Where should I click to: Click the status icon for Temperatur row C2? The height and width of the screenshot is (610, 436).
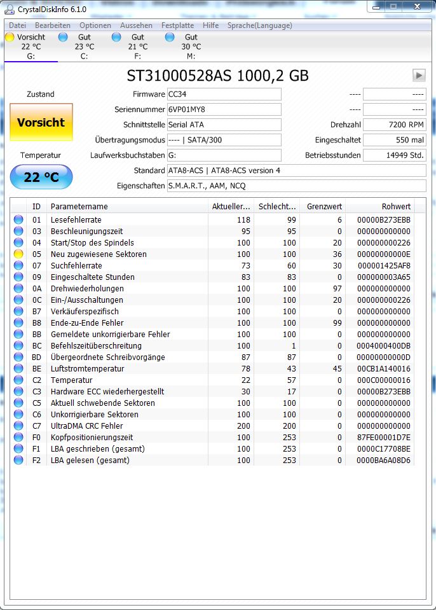pos(18,380)
